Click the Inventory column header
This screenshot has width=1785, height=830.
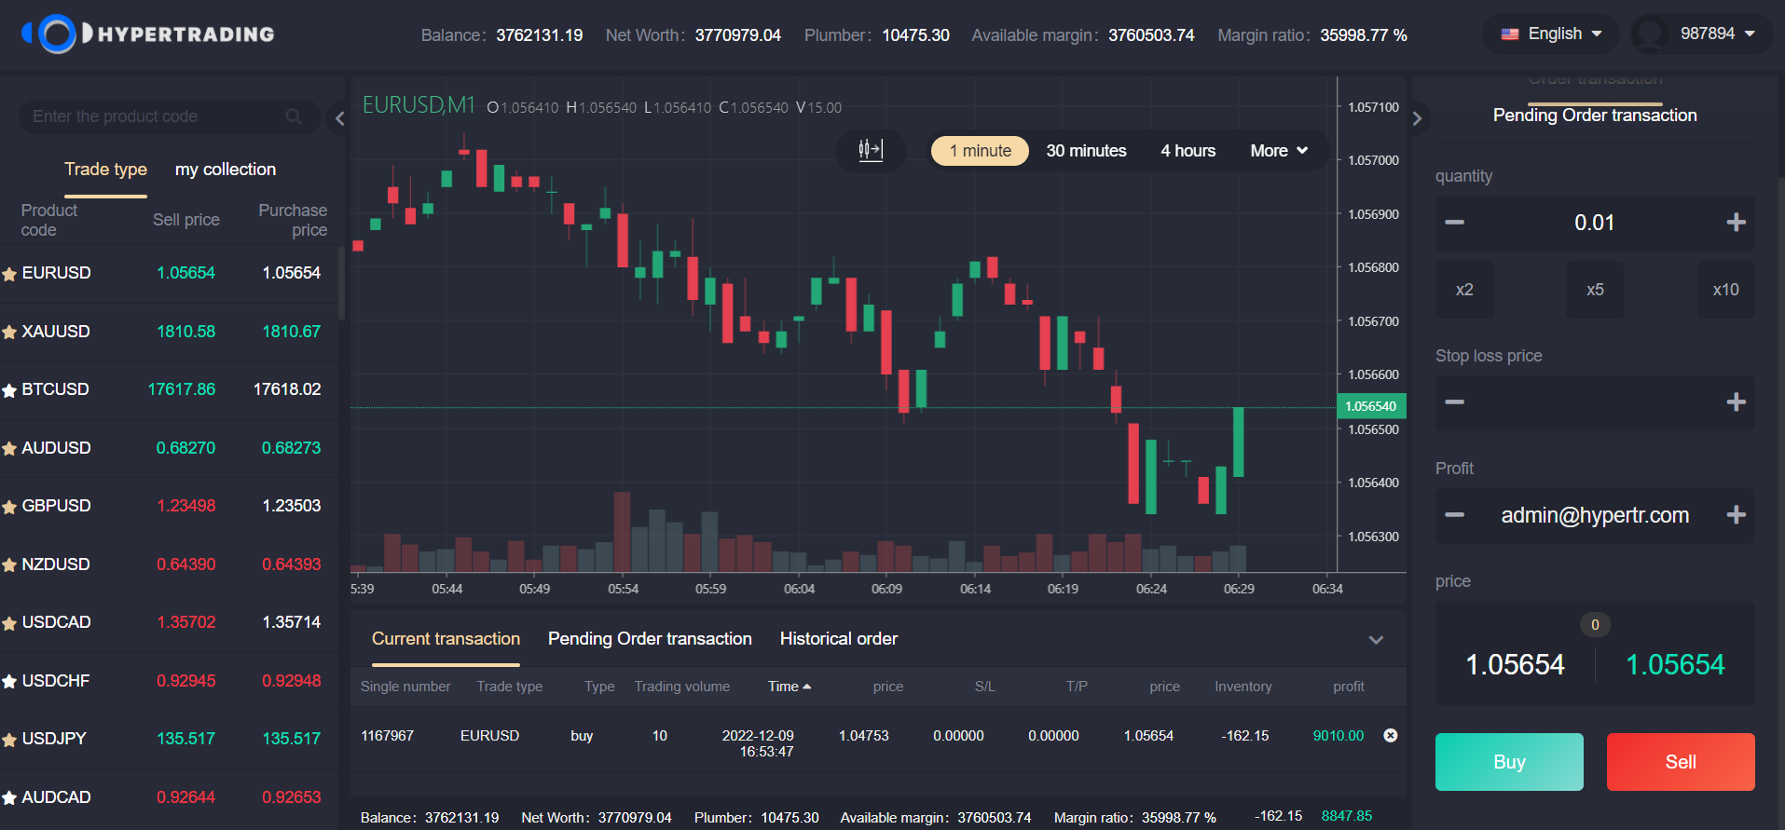(1243, 687)
